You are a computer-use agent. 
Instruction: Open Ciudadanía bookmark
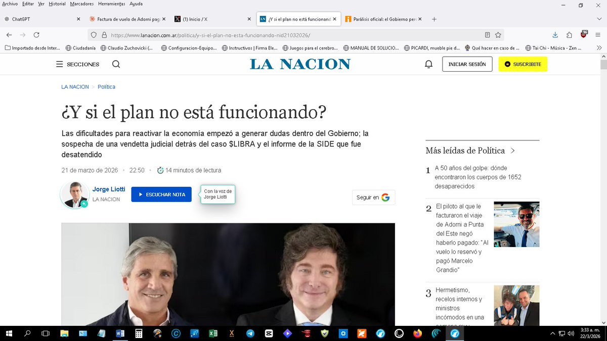[x=79, y=48]
